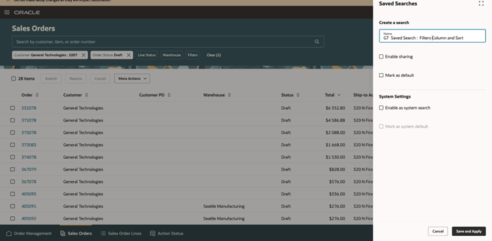The image size is (492, 241).
Task: Click the Sales Orders tab icon
Action: [x=63, y=233]
